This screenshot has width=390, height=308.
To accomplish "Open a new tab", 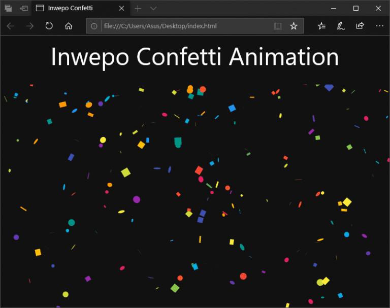I will coord(138,9).
